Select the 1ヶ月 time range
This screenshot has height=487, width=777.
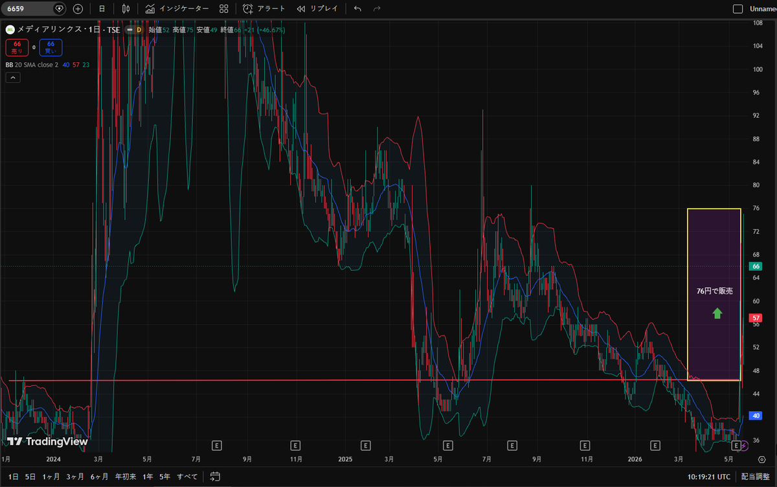click(x=51, y=477)
